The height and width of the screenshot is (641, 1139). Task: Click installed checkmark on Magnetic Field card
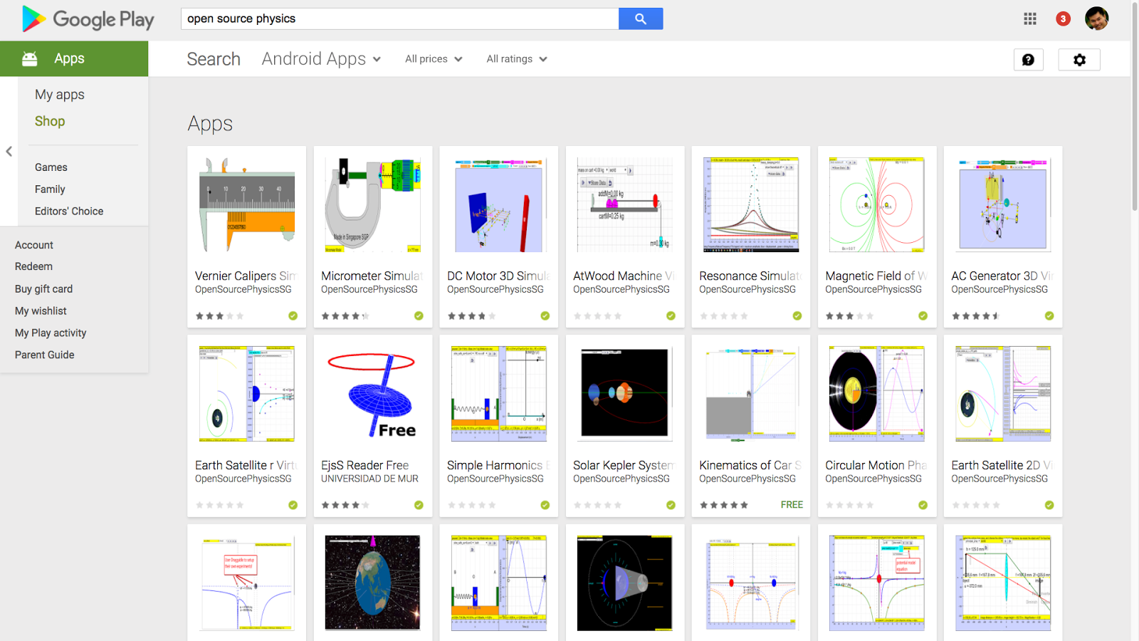923,316
